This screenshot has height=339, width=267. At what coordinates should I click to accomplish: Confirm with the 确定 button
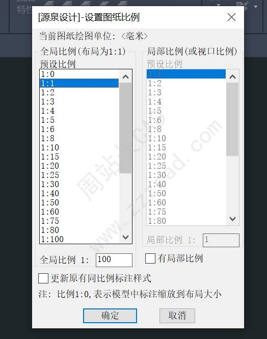[110, 316]
